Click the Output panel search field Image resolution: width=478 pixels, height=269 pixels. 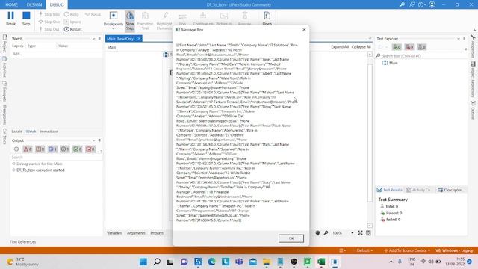point(56,158)
